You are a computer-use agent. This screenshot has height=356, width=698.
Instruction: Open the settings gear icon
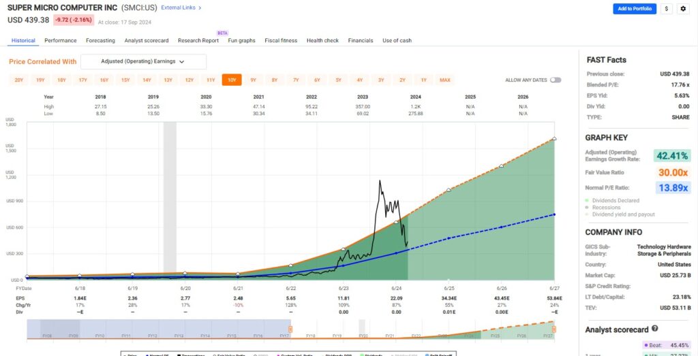683,9
